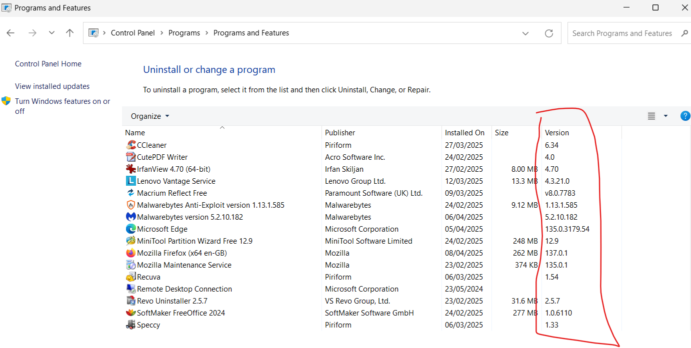Select Lenovo Vantage Service entry

pyautogui.click(x=176, y=181)
